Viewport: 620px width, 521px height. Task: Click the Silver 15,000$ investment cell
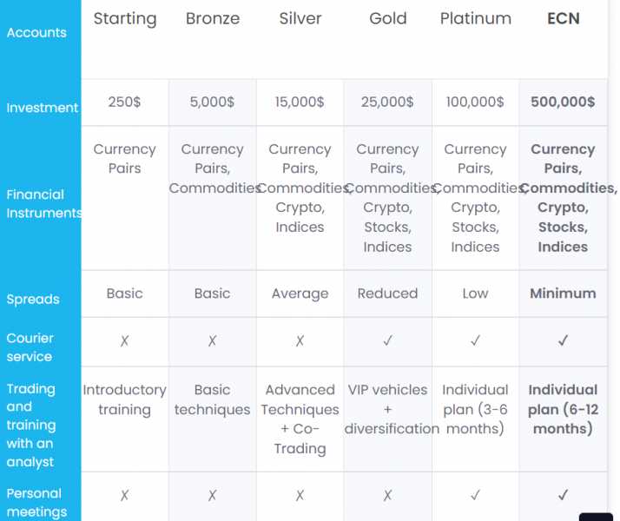pos(300,102)
